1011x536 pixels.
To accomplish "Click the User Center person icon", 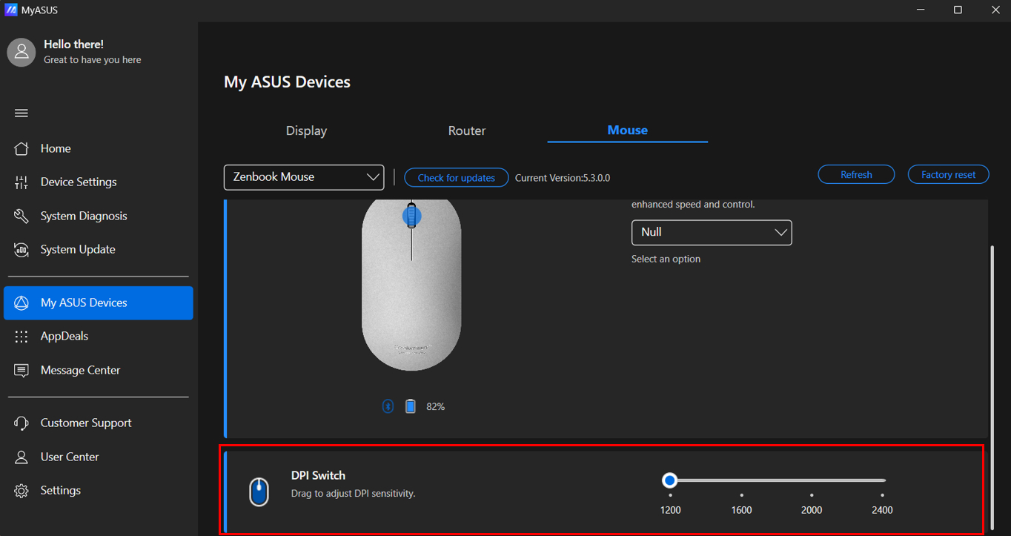I will click(21, 457).
